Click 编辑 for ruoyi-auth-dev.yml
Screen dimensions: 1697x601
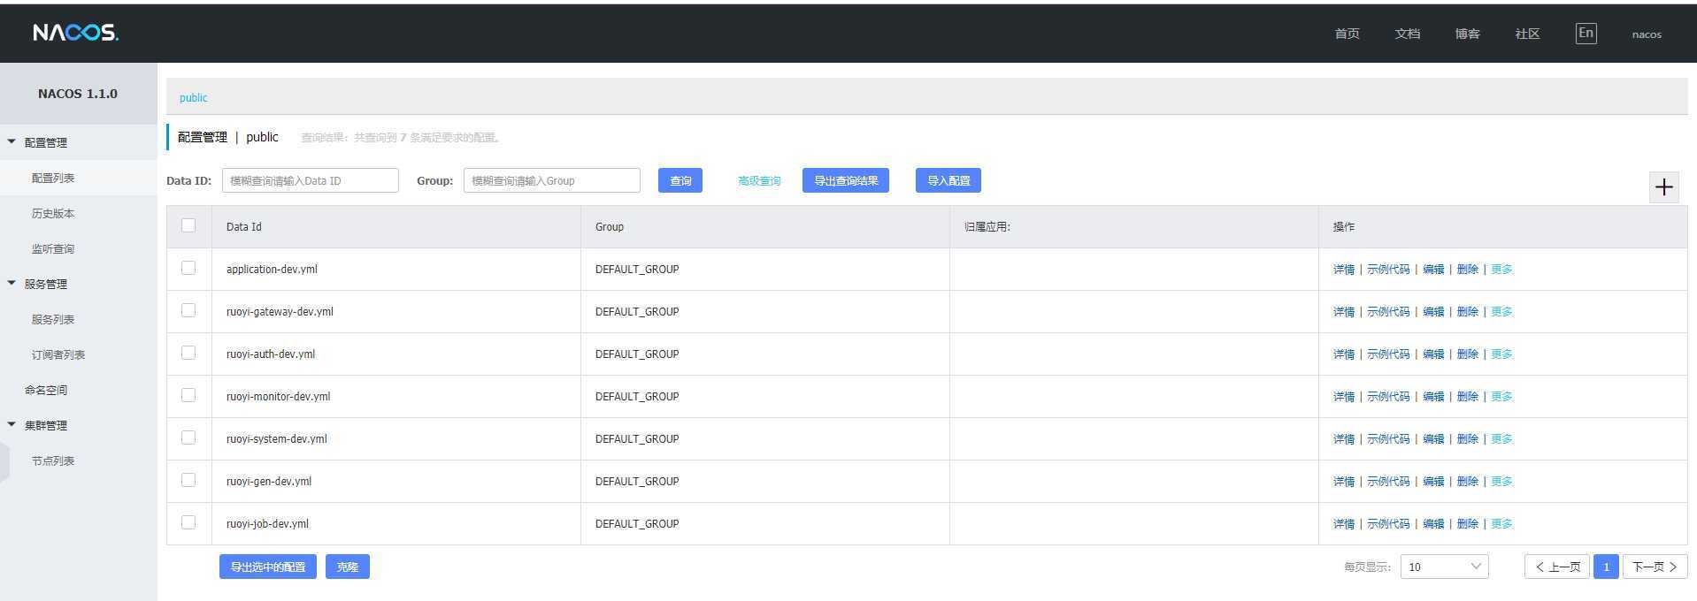pos(1433,354)
